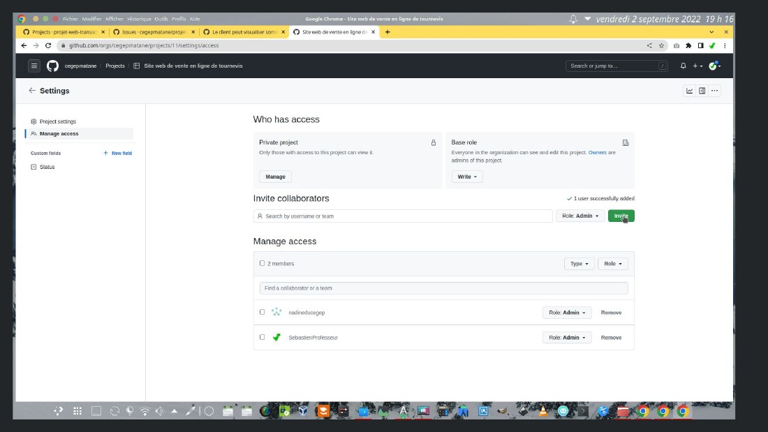Follow the Owners link
768x432 pixels.
pos(597,152)
